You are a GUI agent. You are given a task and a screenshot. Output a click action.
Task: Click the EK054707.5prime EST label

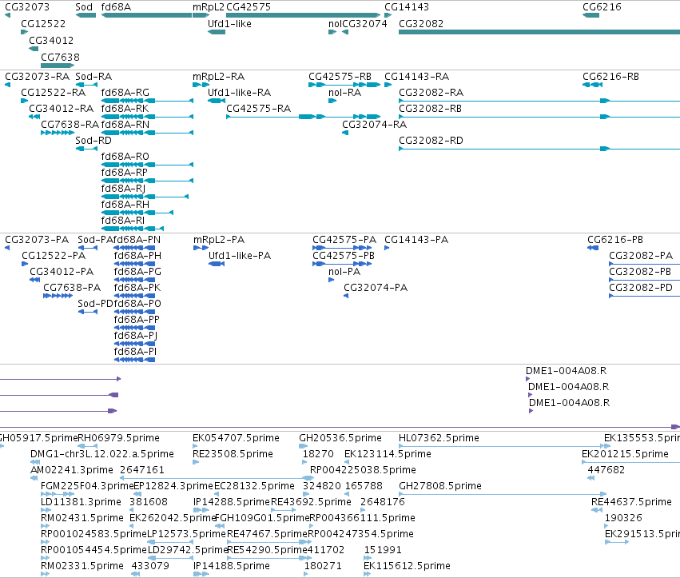236,438
